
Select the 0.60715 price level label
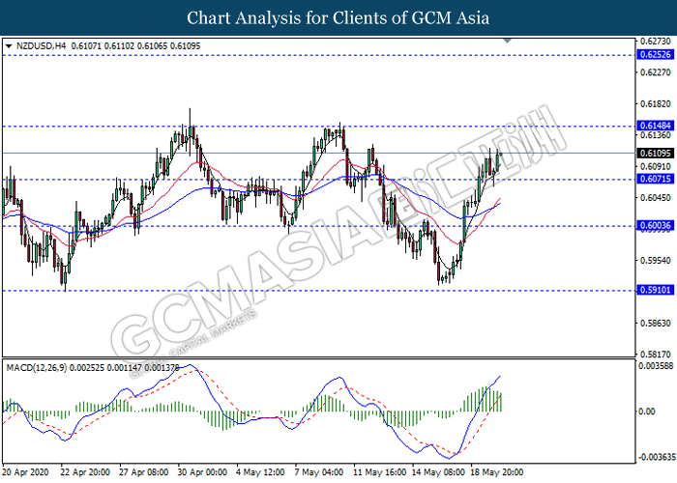[x=655, y=179]
